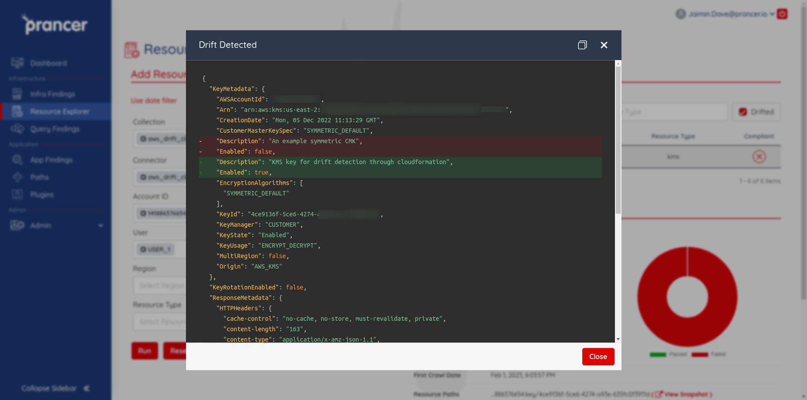Click the Resource Type column header

[x=673, y=136]
